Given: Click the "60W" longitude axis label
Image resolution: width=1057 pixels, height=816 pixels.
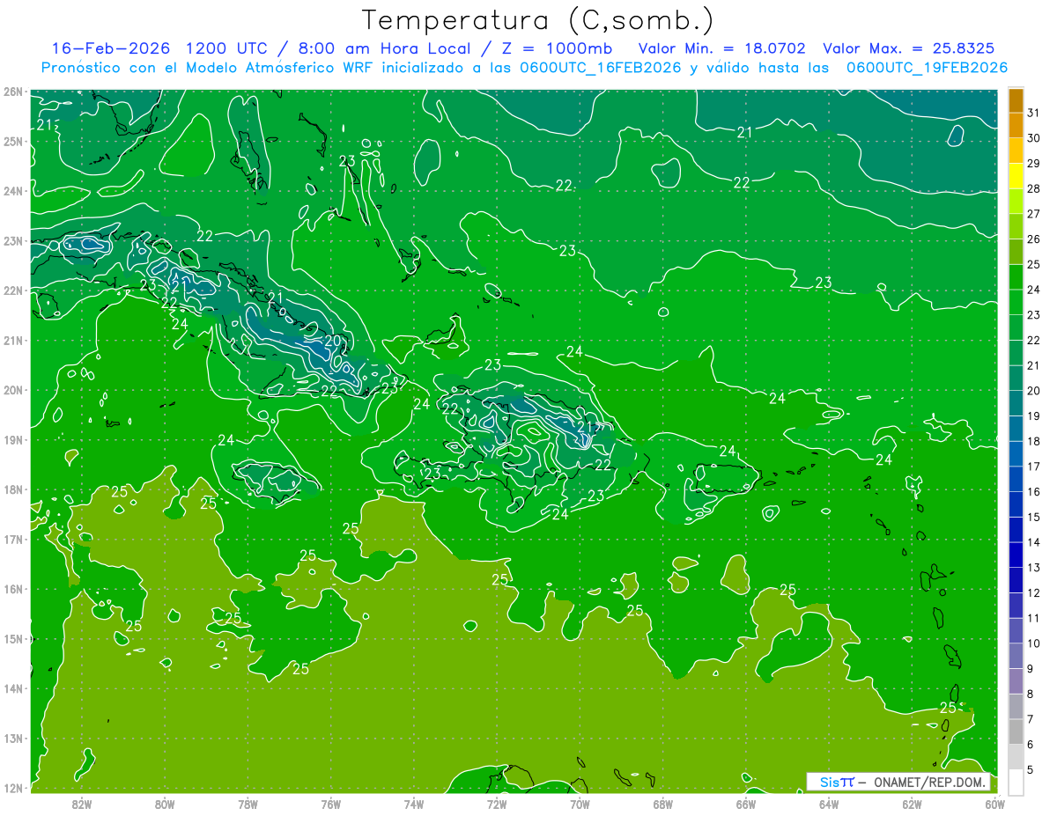Looking at the screenshot, I should point(995,805).
